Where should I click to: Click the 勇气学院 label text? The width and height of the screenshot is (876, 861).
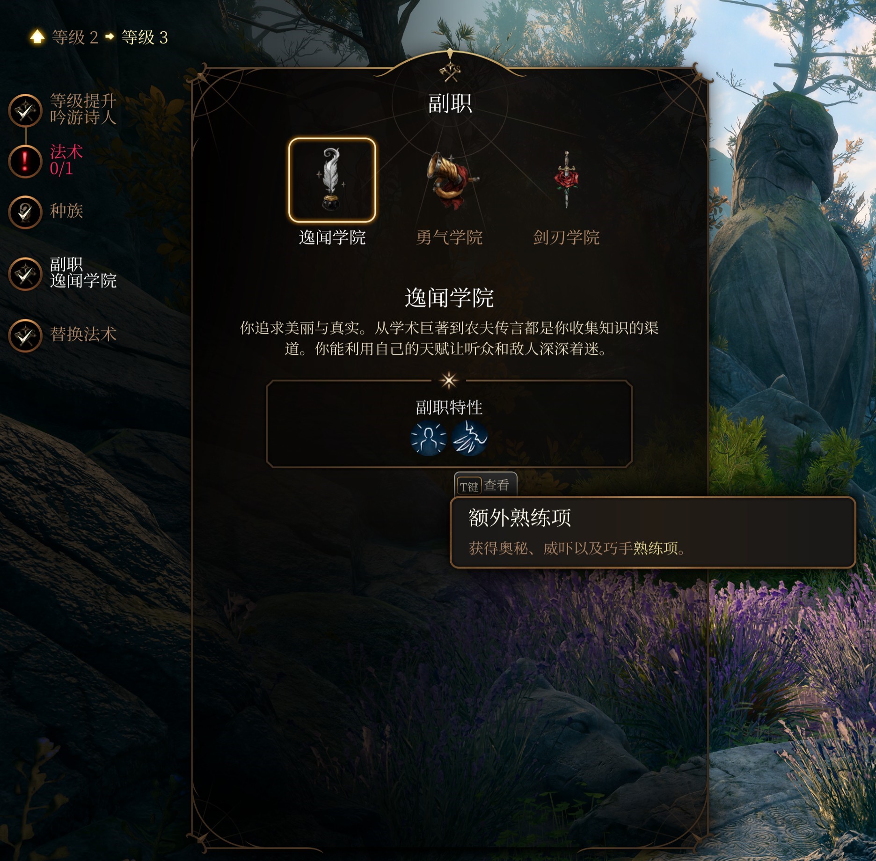click(x=449, y=238)
